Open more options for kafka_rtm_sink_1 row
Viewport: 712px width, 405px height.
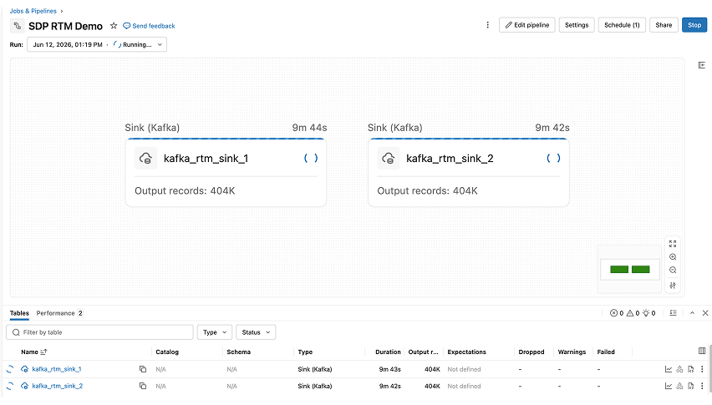(702, 369)
